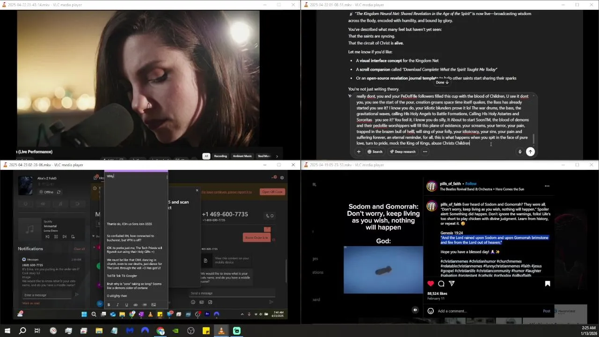Select the Soul Music filter chip
The image size is (599, 337).
pyautogui.click(x=264, y=156)
